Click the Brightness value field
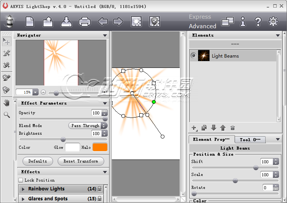This screenshot has width=287, height=203. pyautogui.click(x=96, y=134)
